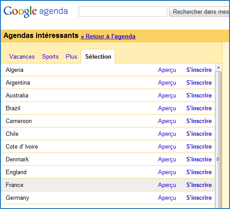Select the Sélection tab
Image resolution: width=230 pixels, height=209 pixels.
click(98, 56)
